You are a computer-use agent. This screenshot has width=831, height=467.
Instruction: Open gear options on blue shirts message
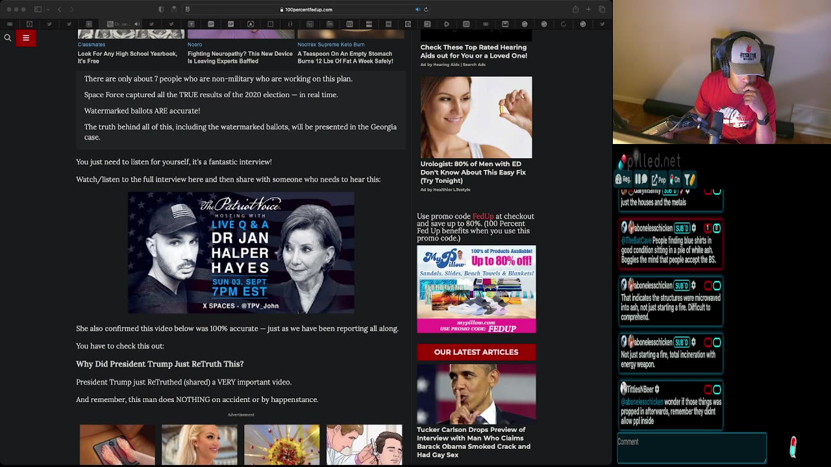click(693, 228)
